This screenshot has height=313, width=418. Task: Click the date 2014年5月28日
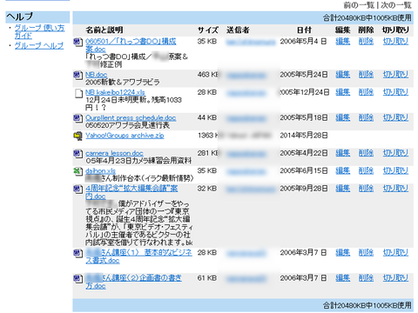pos(304,136)
